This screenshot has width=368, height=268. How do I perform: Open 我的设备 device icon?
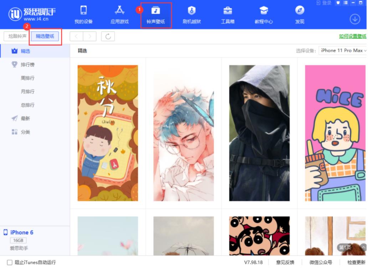coord(83,11)
